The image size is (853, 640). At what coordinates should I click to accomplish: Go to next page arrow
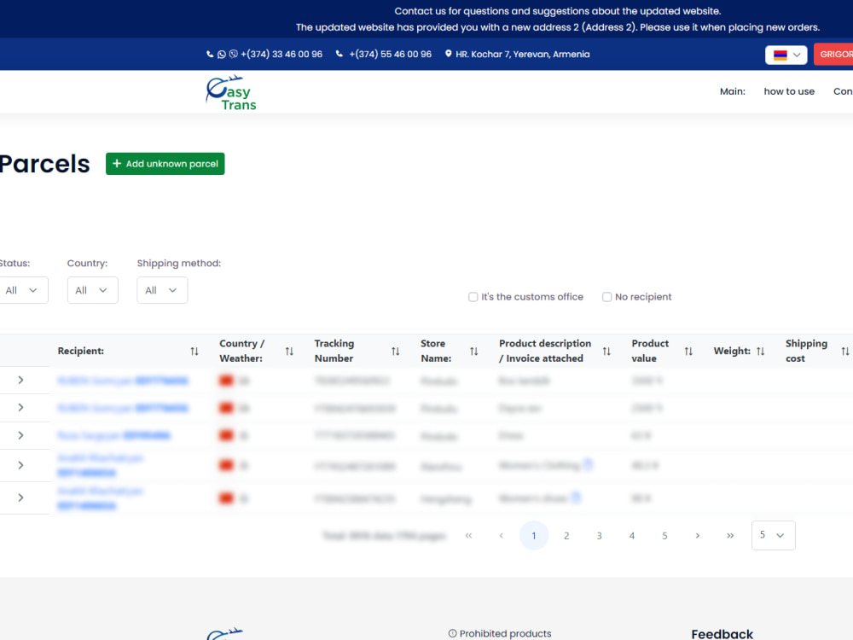[698, 536]
